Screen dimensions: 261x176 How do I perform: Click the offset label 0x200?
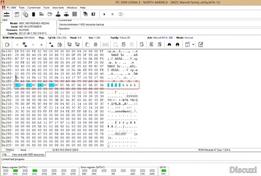(7, 100)
